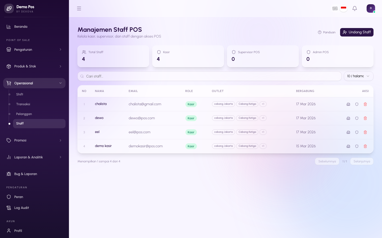382x238 pixels.
Task: Delete staff chalista
Action: click(x=365, y=104)
